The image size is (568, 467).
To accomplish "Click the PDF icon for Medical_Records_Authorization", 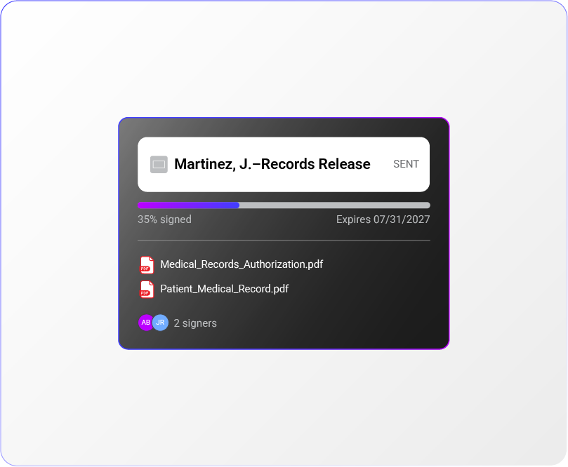I will click(147, 265).
